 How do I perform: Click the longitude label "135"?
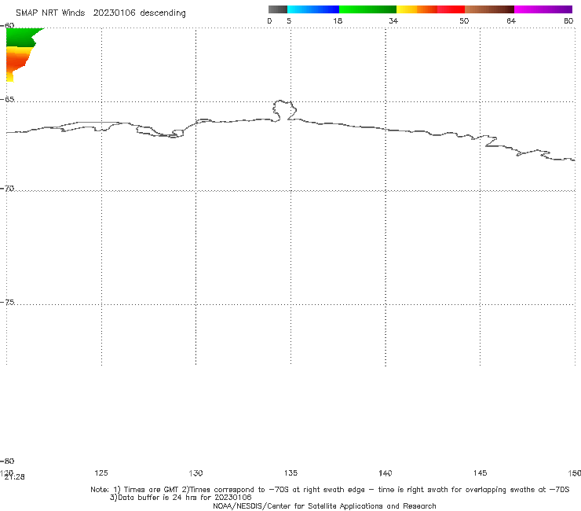(290, 472)
